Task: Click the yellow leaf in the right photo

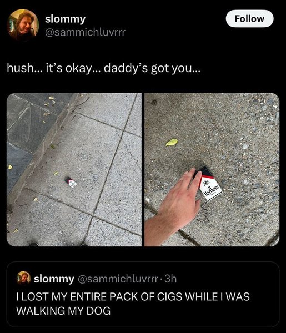Action: (x=172, y=142)
